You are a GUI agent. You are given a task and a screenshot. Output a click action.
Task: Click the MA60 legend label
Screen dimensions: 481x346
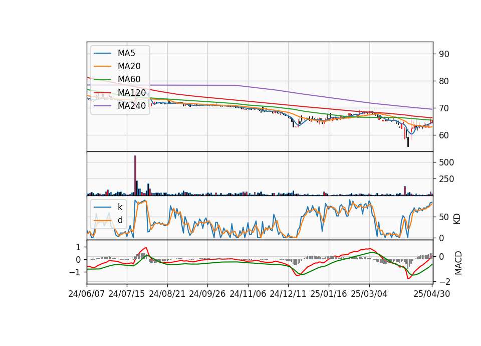point(129,79)
